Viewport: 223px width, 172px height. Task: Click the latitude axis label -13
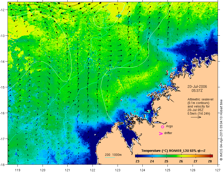click(x=3, y=36)
